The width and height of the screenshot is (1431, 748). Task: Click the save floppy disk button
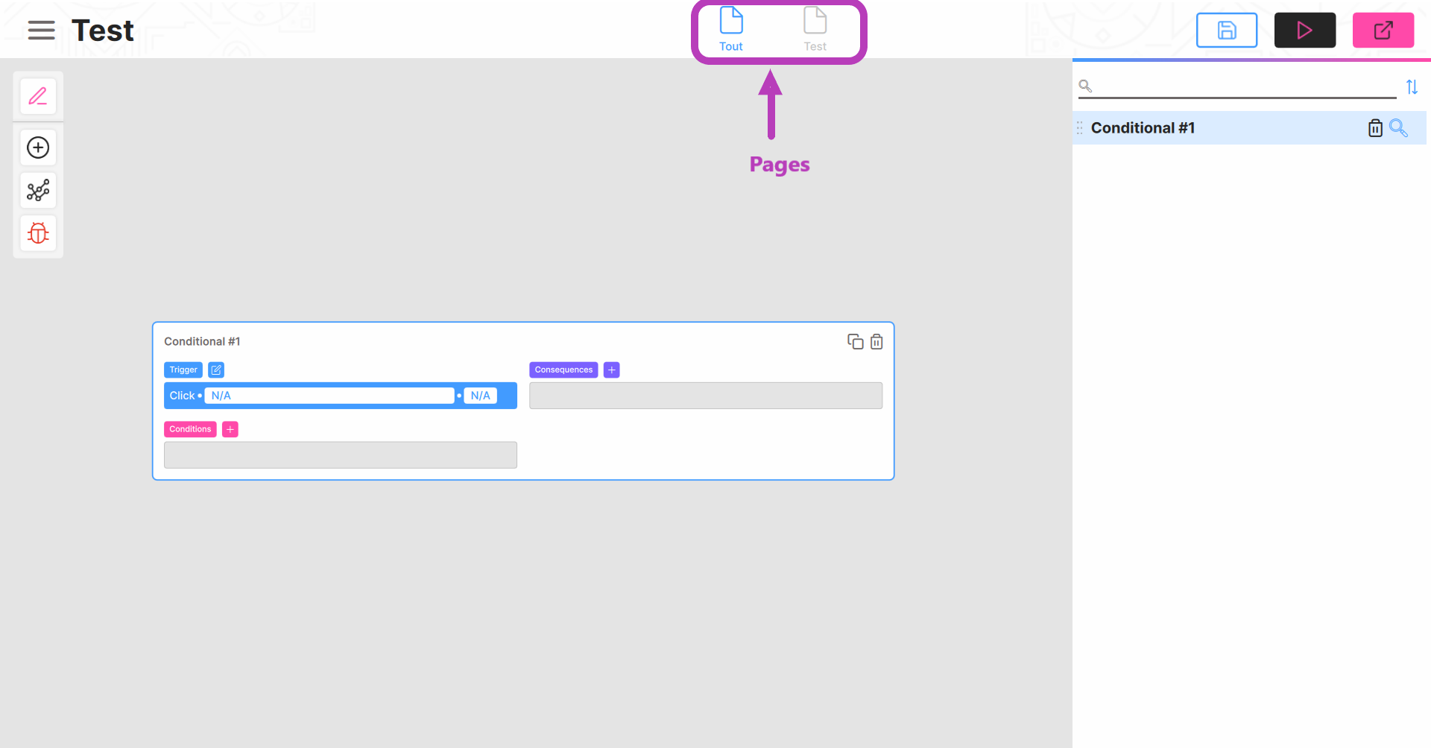pos(1226,31)
